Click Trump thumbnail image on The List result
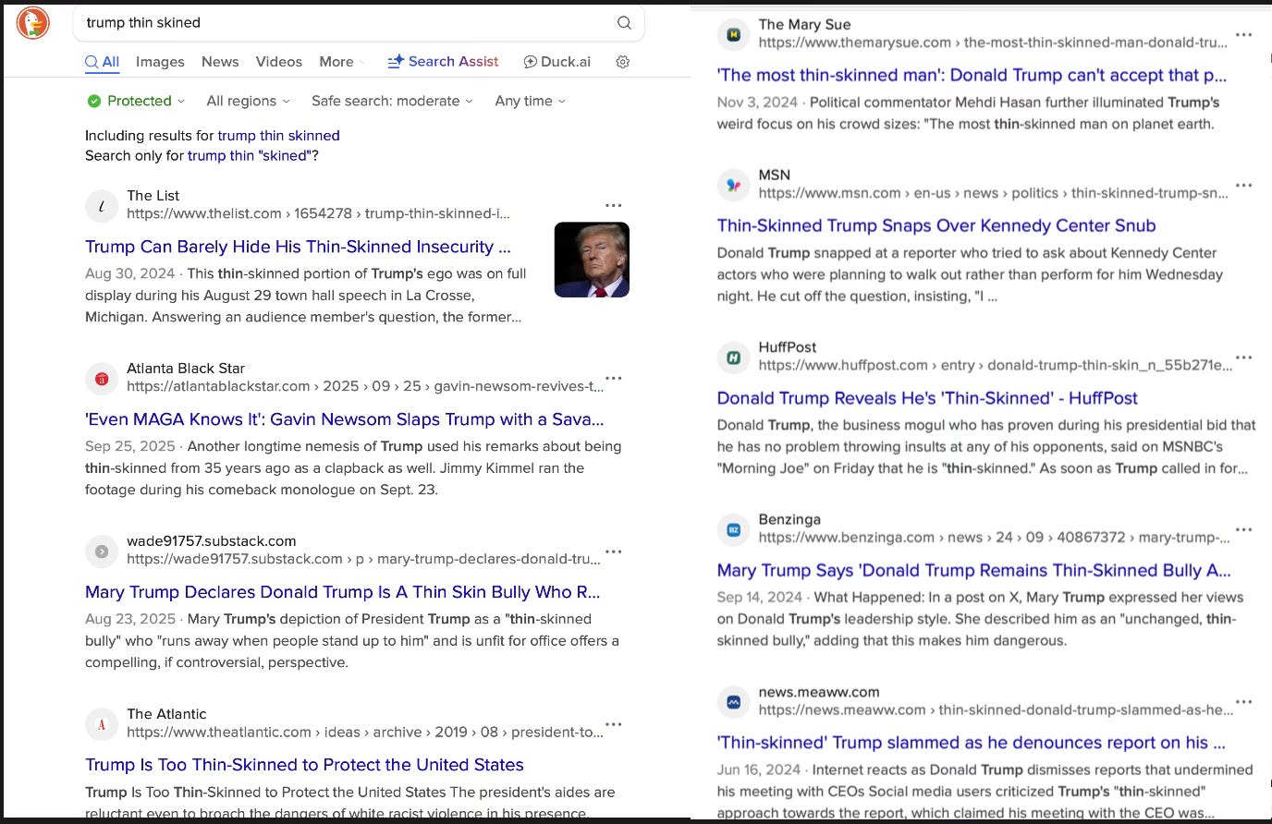 click(592, 260)
